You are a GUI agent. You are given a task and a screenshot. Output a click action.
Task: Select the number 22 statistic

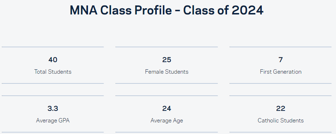pos(281,109)
